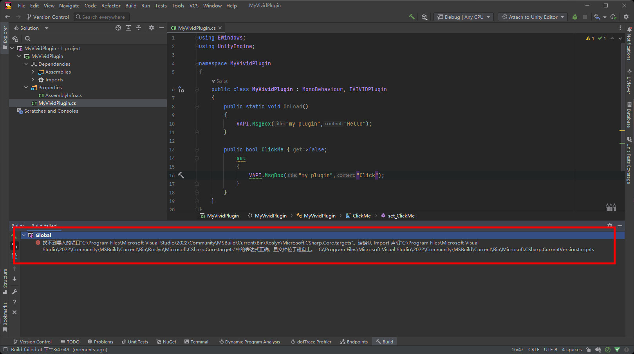
Task: Click the UTF-8 encoding indicator
Action: 551,350
